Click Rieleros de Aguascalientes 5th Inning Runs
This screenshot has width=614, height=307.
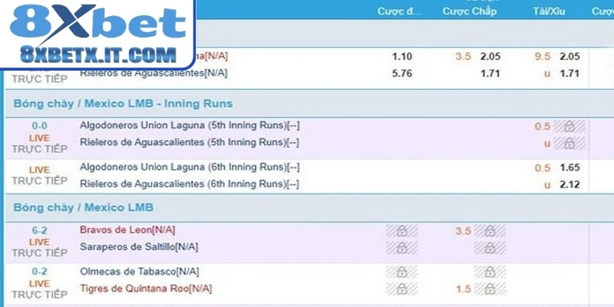click(x=190, y=143)
